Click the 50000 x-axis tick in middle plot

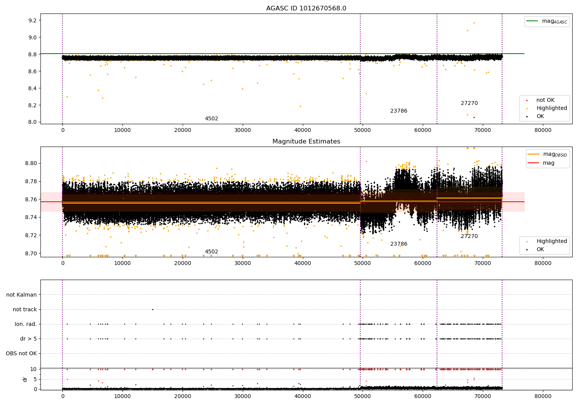point(363,263)
